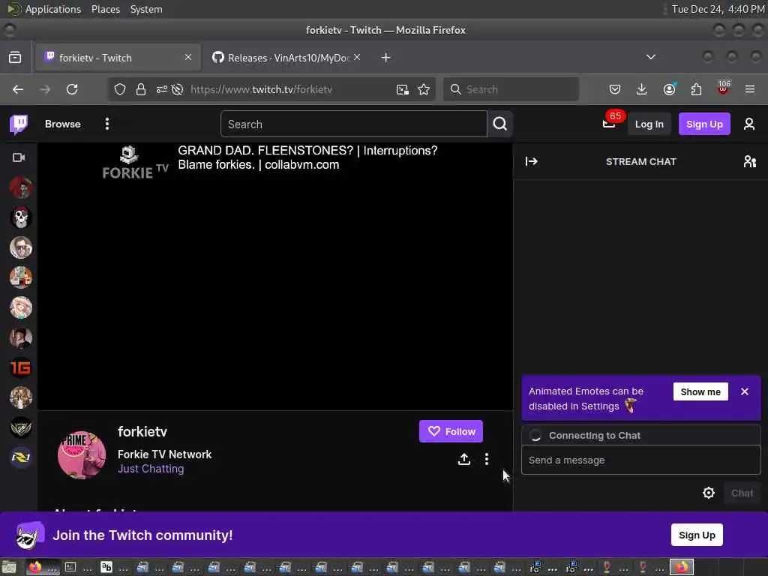Click the picture-in-picture icon in address bar

(x=403, y=89)
